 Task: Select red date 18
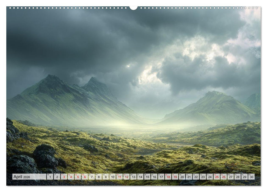point(168,177)
